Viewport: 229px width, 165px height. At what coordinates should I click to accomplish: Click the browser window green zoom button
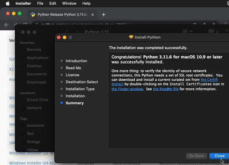coord(20,13)
